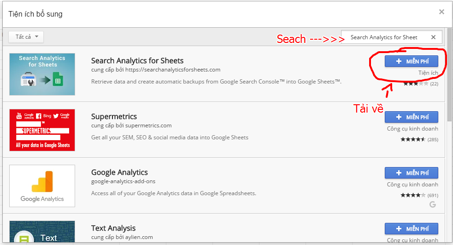Close the Tiện ích bổ sung dialog
This screenshot has width=453, height=245.
click(441, 12)
